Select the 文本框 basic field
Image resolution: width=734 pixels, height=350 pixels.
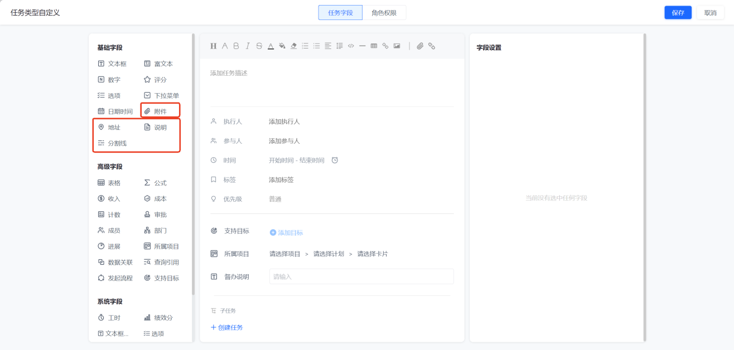click(112, 64)
